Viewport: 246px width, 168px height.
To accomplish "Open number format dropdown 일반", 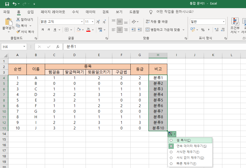I will [224, 22].
